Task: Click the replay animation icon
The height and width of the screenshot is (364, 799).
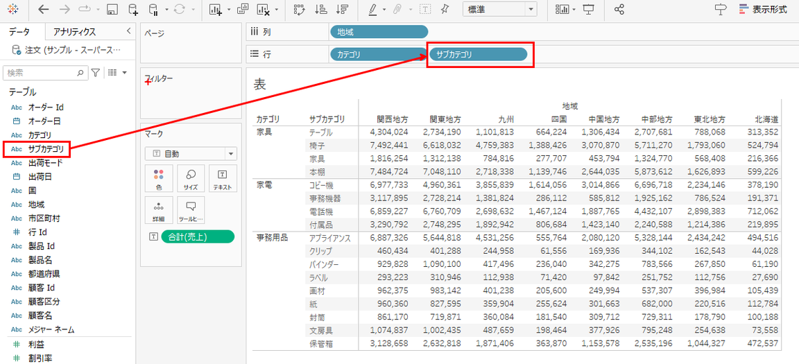Action: [85, 9]
